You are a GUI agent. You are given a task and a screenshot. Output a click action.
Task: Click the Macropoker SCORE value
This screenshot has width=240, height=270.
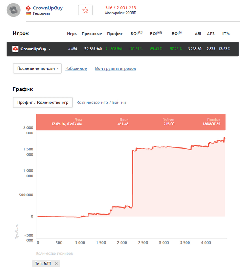[x=121, y=8]
